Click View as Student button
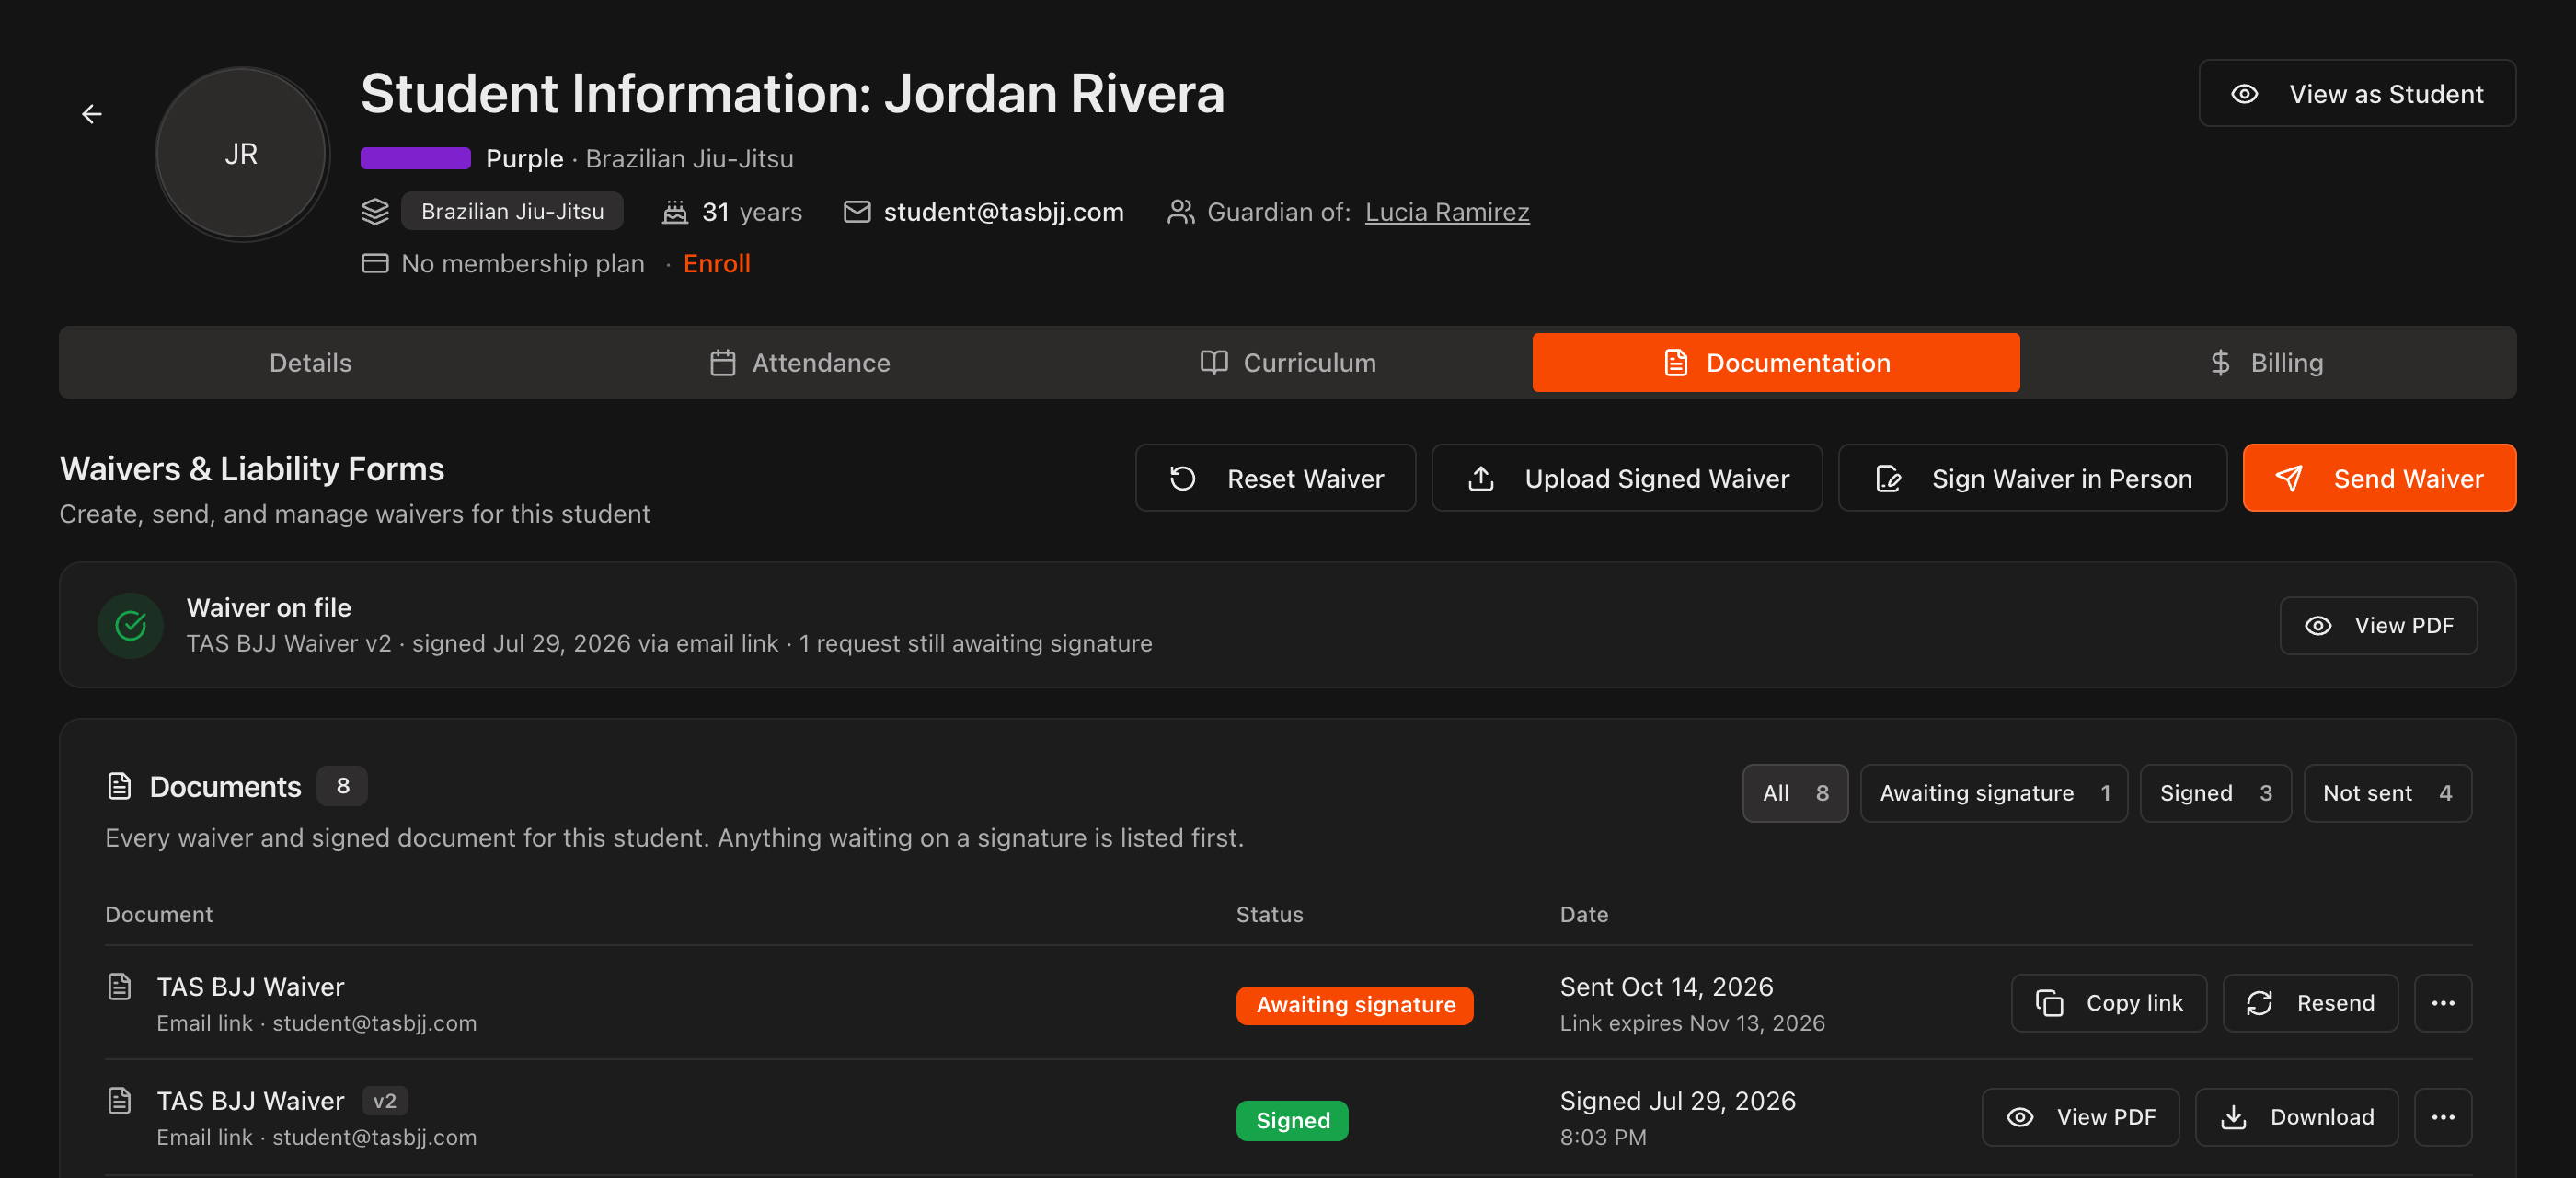Screen dimensions: 2576x1178 [2357, 94]
